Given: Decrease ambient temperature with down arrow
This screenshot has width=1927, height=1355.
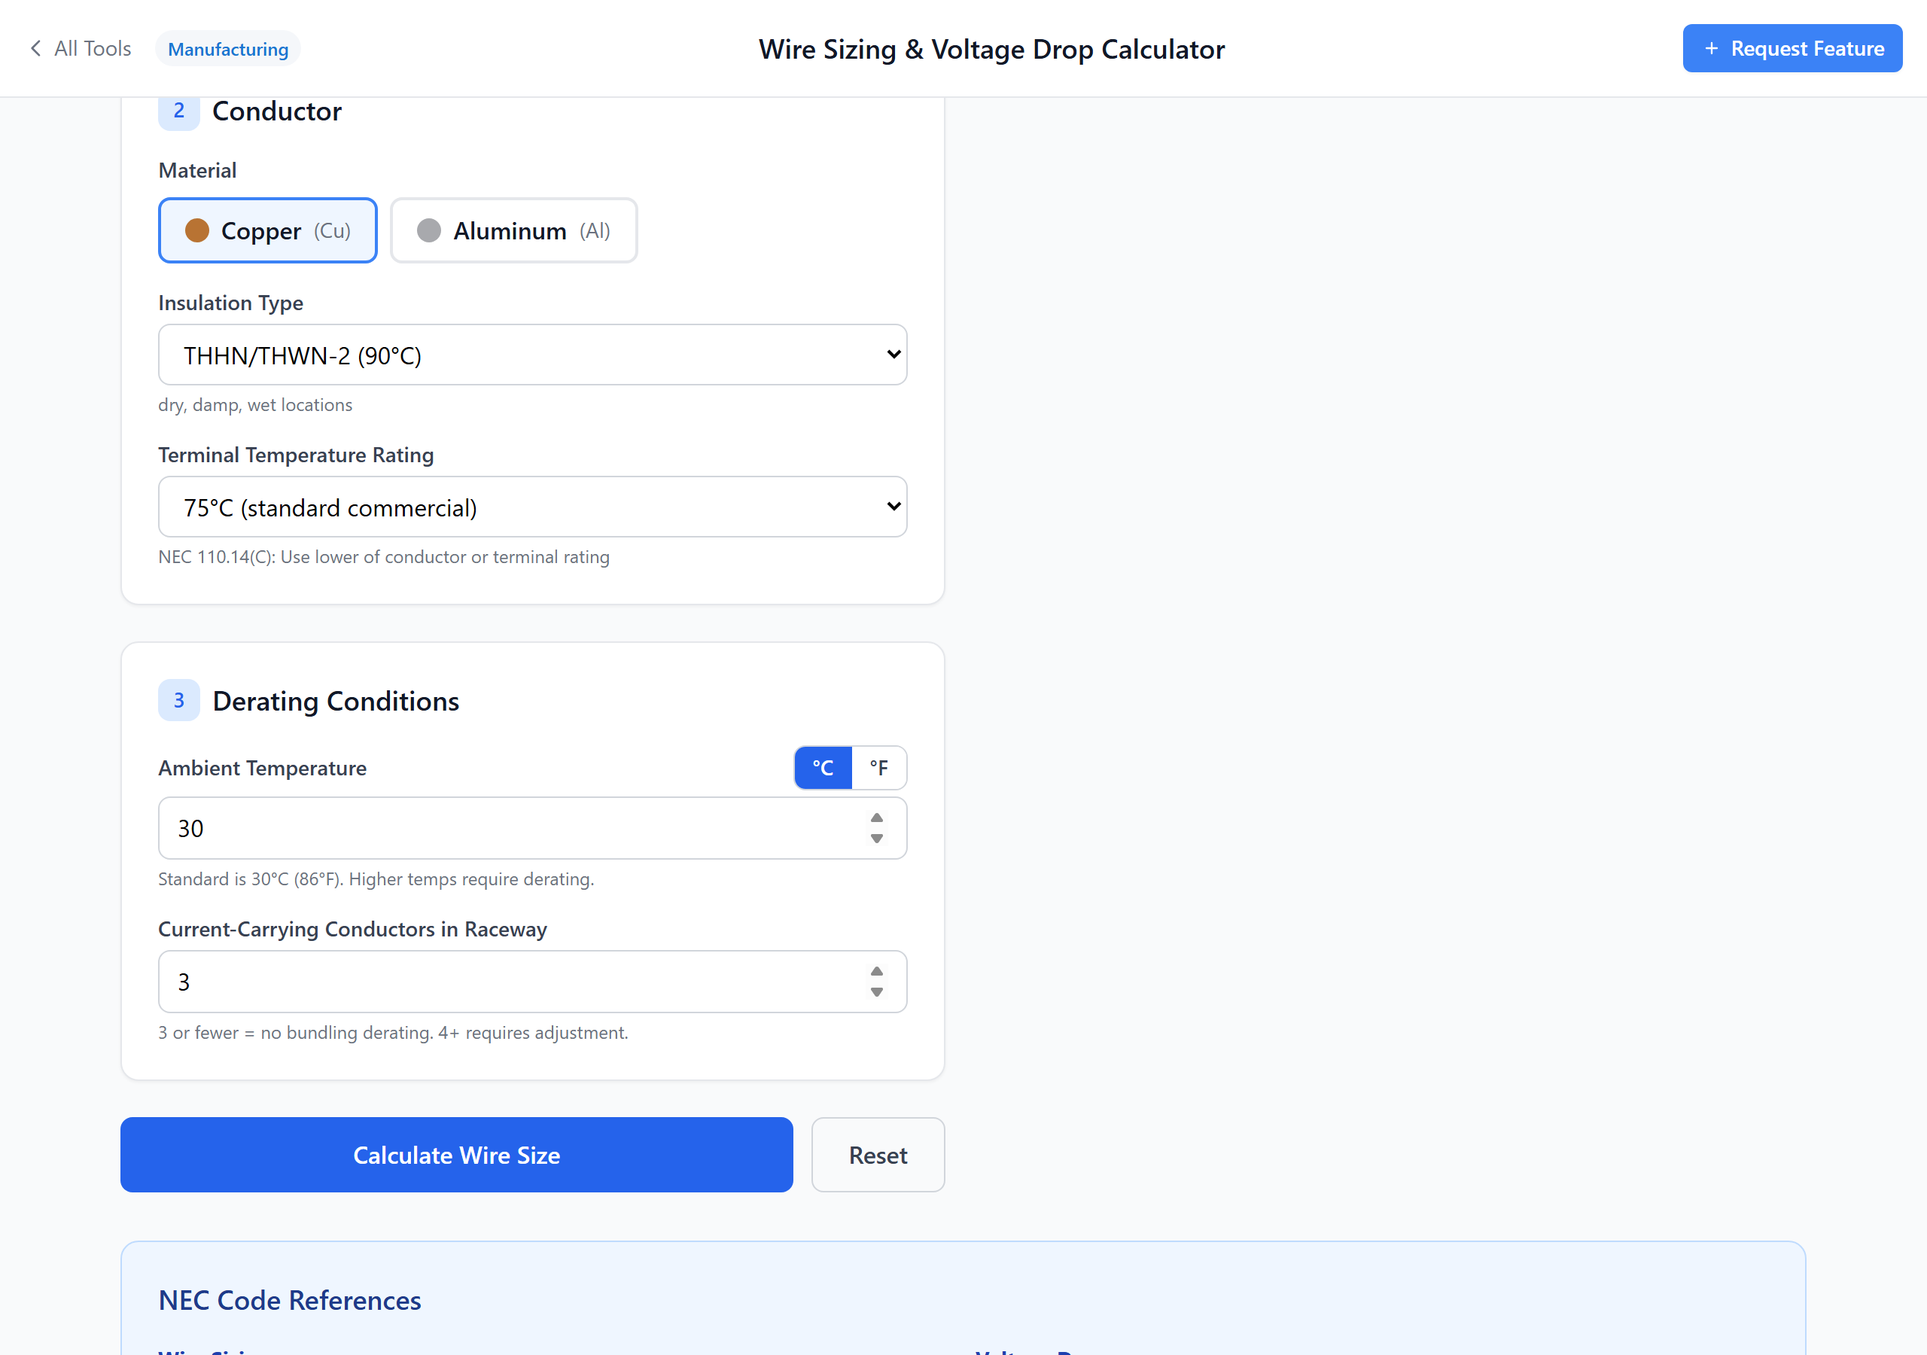Looking at the screenshot, I should click(x=876, y=839).
